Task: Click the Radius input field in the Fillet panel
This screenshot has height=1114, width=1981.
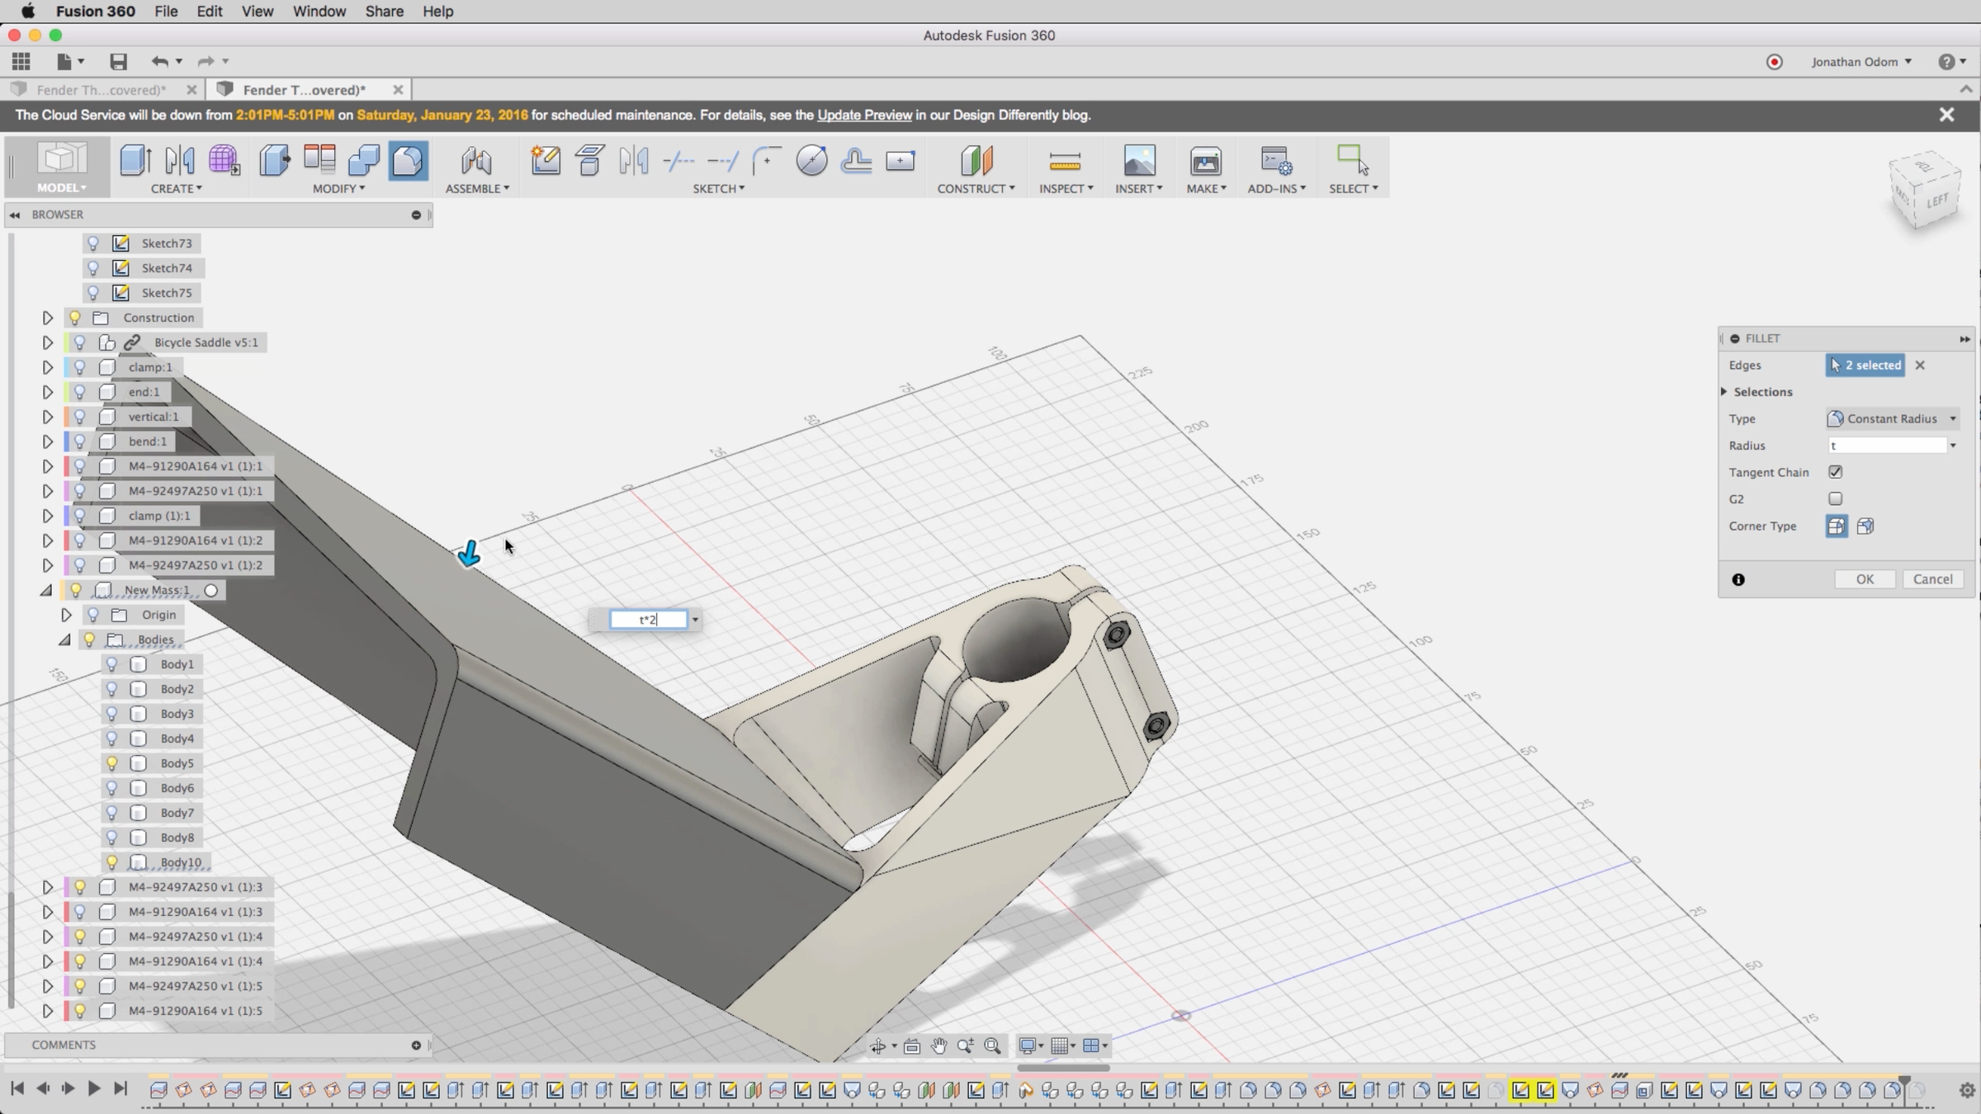Action: click(1887, 446)
